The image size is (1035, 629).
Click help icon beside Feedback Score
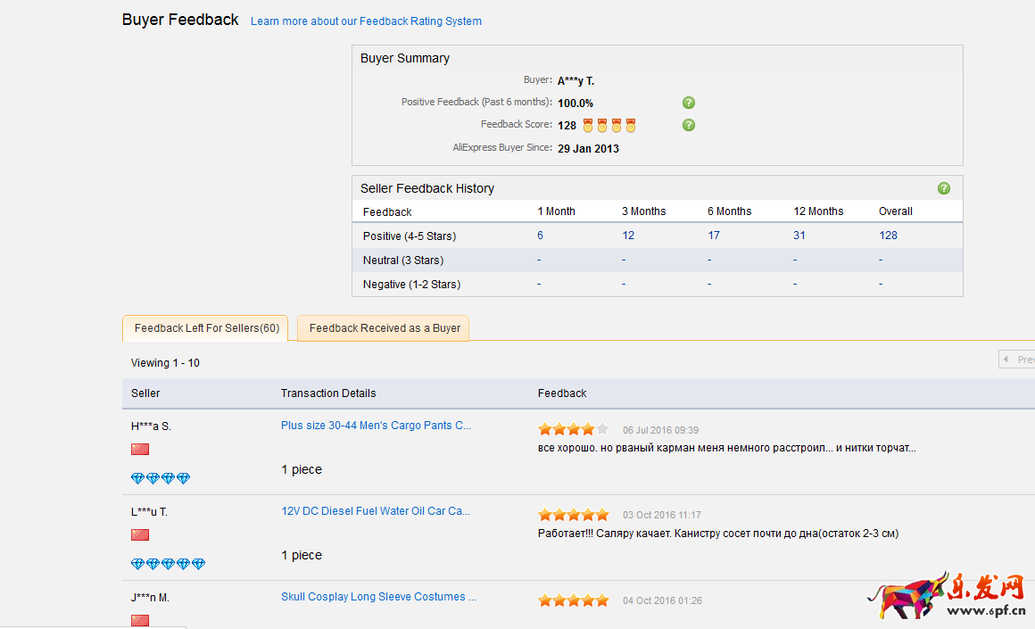point(688,125)
